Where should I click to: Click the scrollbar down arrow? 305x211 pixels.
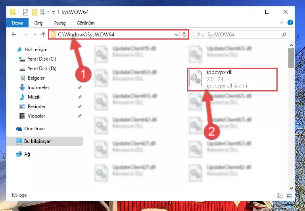click(x=291, y=188)
